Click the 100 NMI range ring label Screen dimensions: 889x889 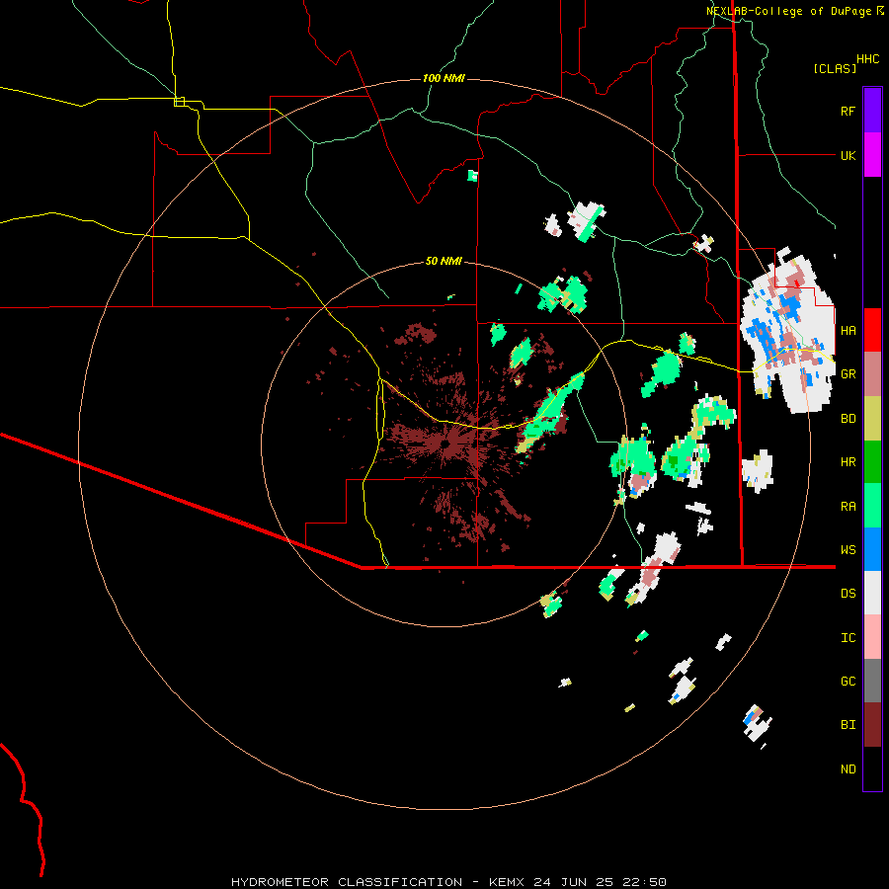point(444,78)
